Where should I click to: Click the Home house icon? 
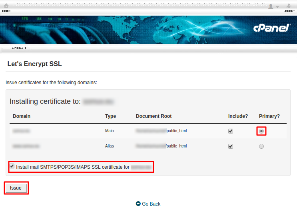[6, 6]
